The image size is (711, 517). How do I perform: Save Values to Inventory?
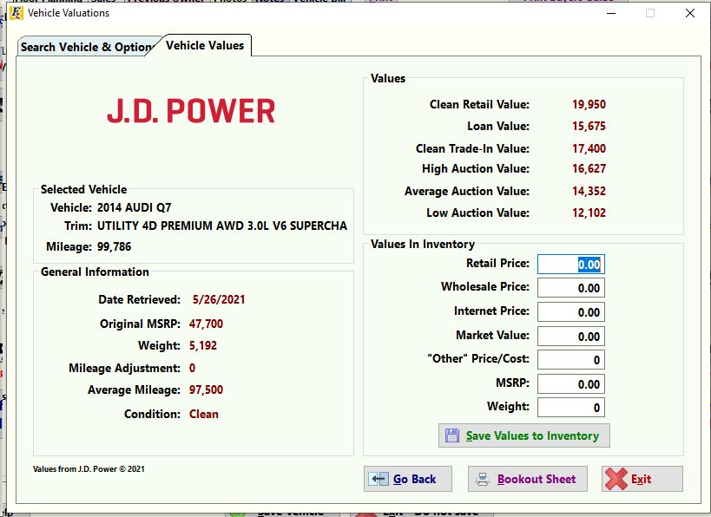(x=524, y=435)
